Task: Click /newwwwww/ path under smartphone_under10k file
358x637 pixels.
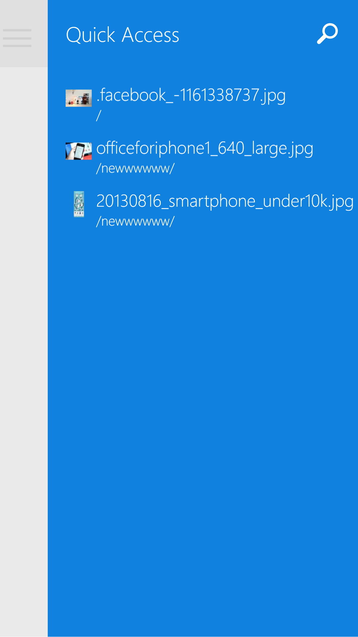Action: 135,222
